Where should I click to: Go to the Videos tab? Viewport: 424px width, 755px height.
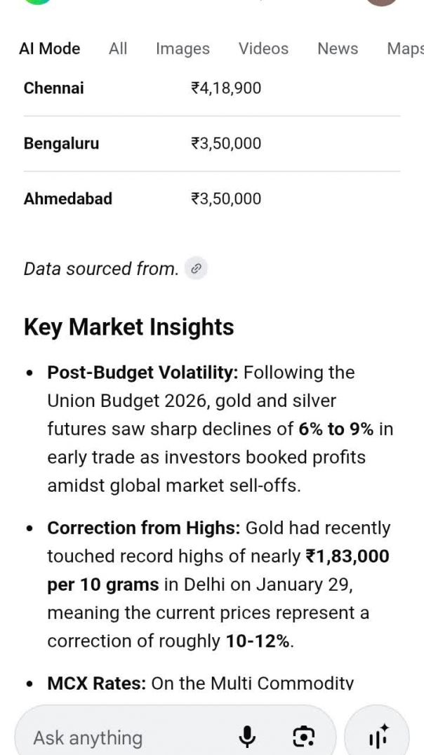263,48
